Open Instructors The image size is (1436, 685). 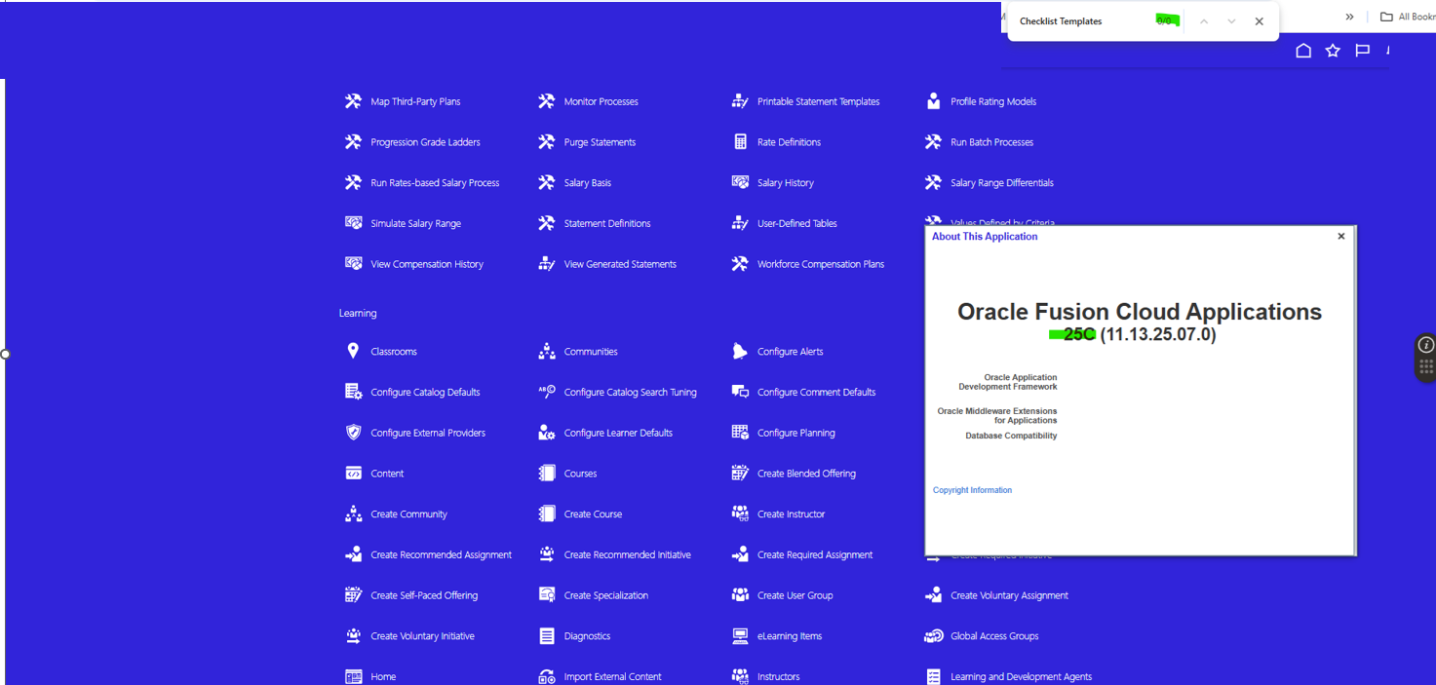coord(779,676)
